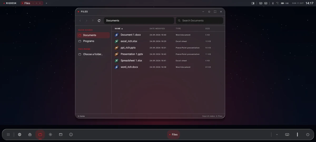Click the folder icon next to Choose a folder…

[x=80, y=54]
